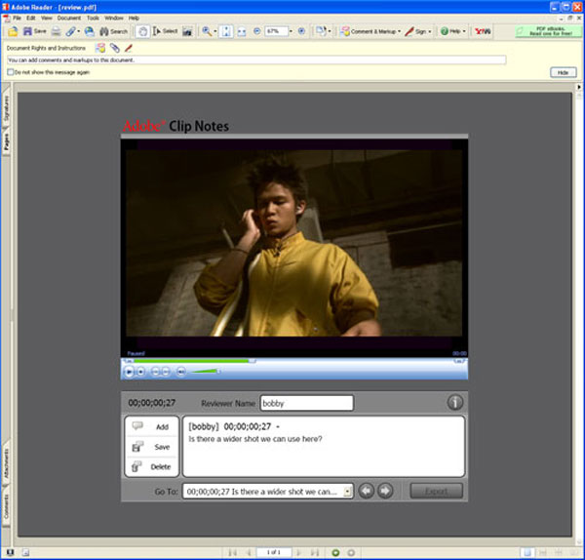This screenshot has width=585, height=560.
Task: Open the Edit menu
Action: tap(31, 18)
